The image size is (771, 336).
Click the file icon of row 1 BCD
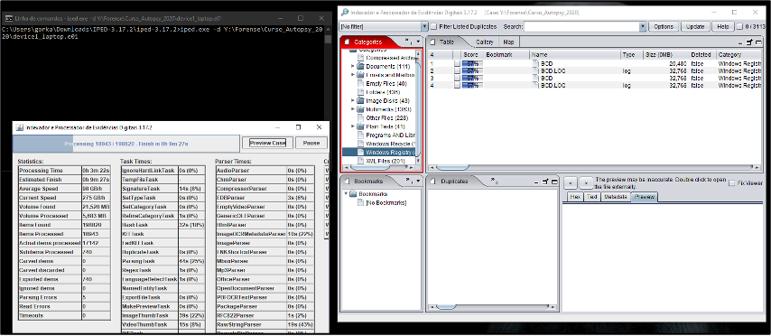(x=536, y=63)
